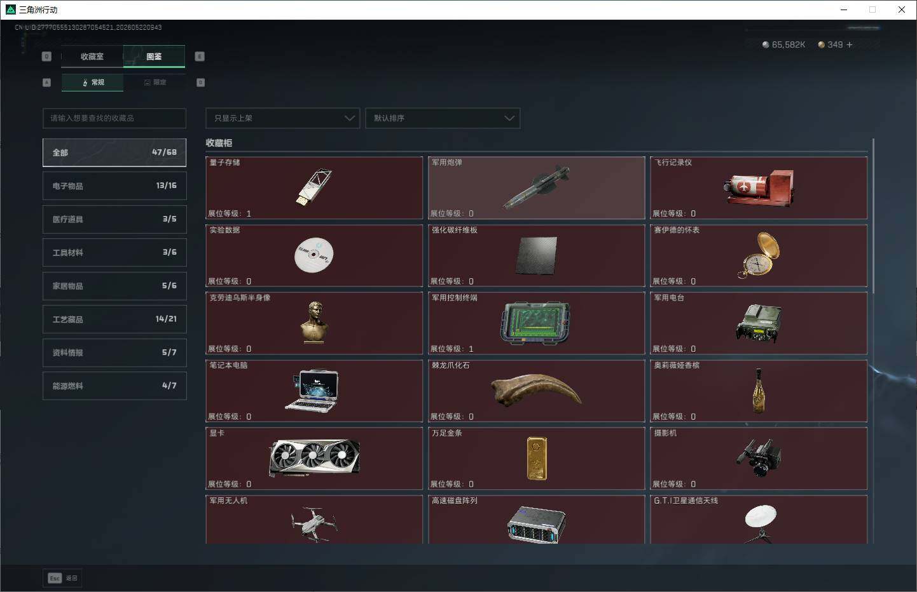Screen dimensions: 917x592
Task: Open the 克劳迪乌斯半身像 bust item
Action: pyautogui.click(x=314, y=323)
